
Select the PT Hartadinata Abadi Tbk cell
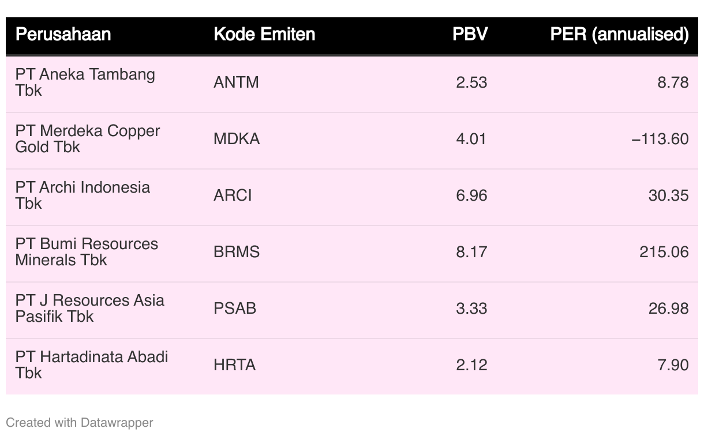(x=92, y=365)
